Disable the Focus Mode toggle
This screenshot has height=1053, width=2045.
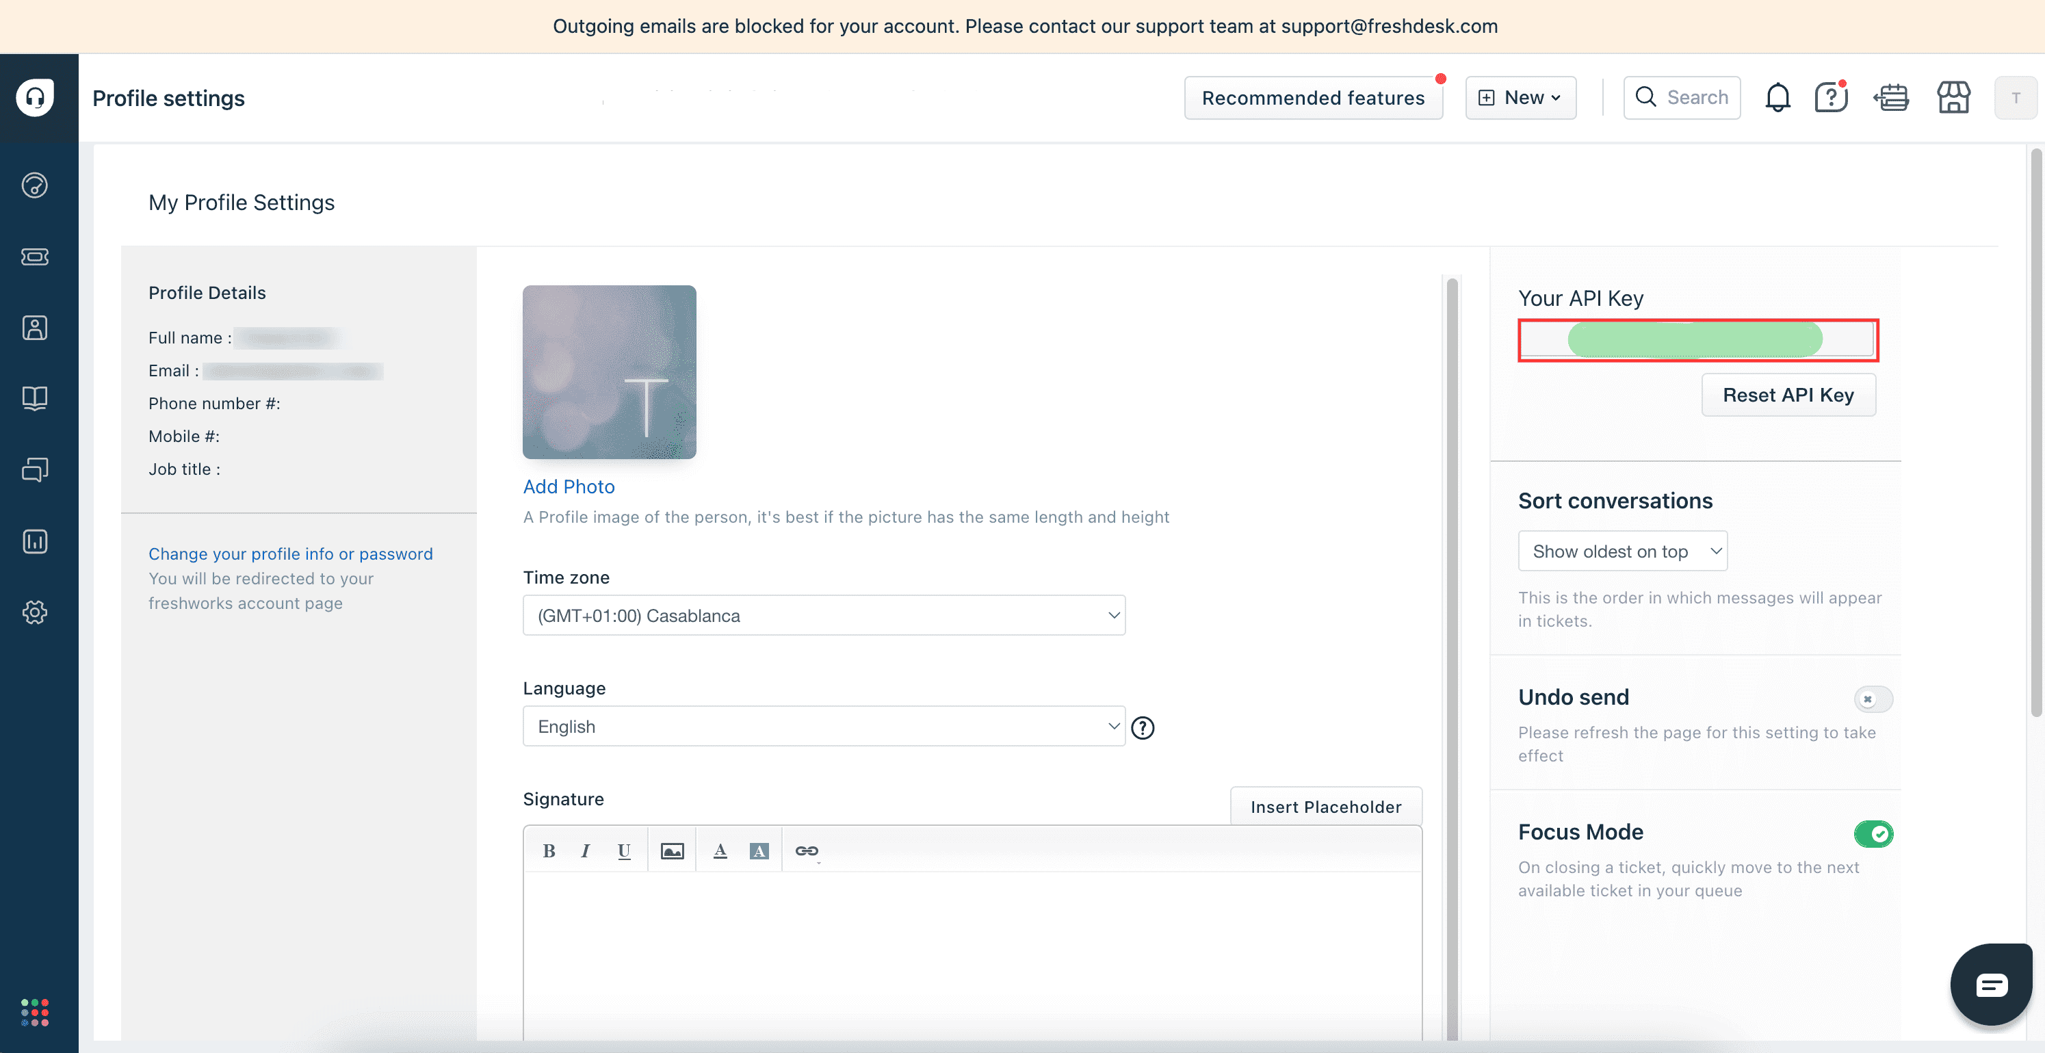1873,834
